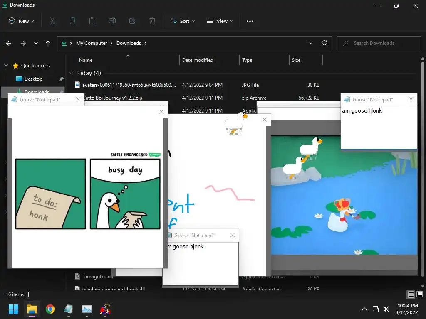
Task: Close the bottom Goose Not-epad window
Action: 233,235
